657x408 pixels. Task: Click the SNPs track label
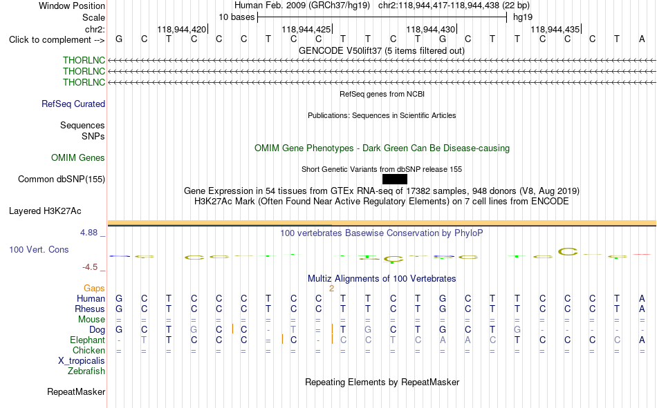pos(93,136)
